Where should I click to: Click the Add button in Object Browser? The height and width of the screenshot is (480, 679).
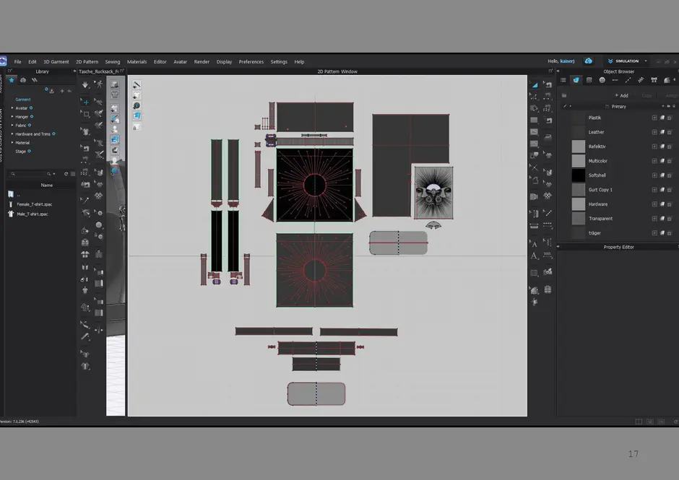tap(621, 95)
